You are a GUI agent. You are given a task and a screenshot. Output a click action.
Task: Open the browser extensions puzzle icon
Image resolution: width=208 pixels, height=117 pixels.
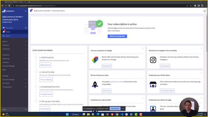(195, 6)
